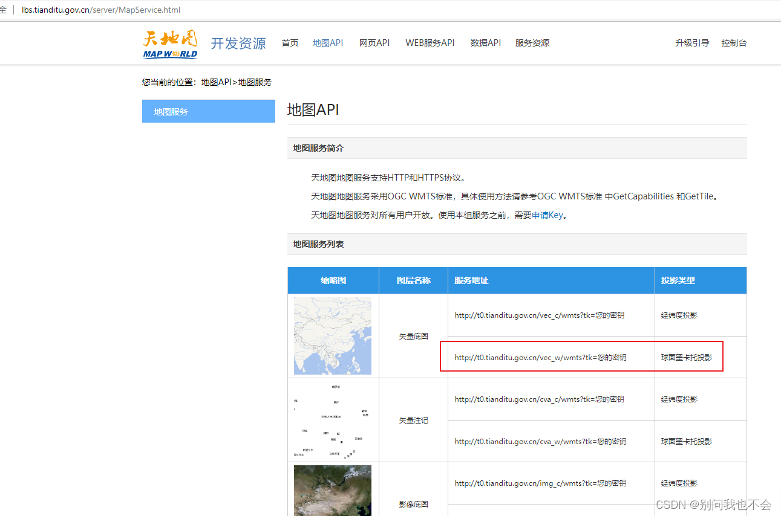Click the vec_c/wmts service URL cell
This screenshot has width=781, height=516.
pyautogui.click(x=551, y=315)
